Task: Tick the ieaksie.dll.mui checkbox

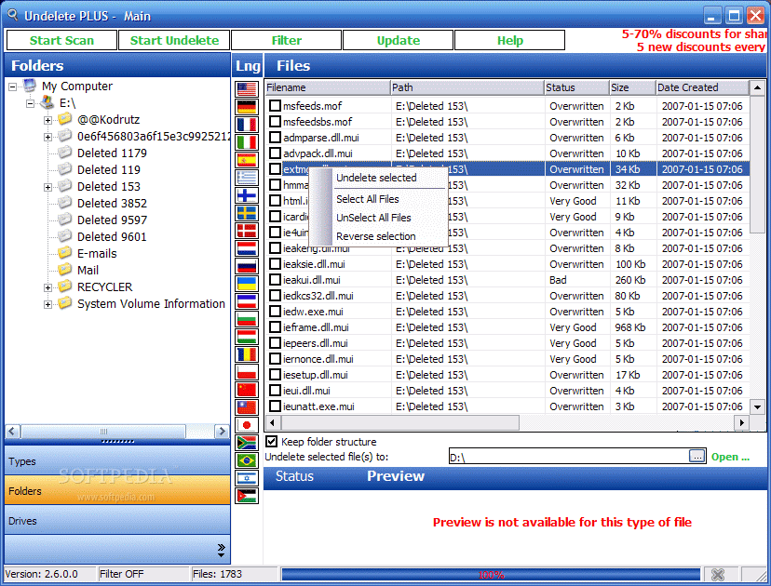Action: click(x=276, y=264)
